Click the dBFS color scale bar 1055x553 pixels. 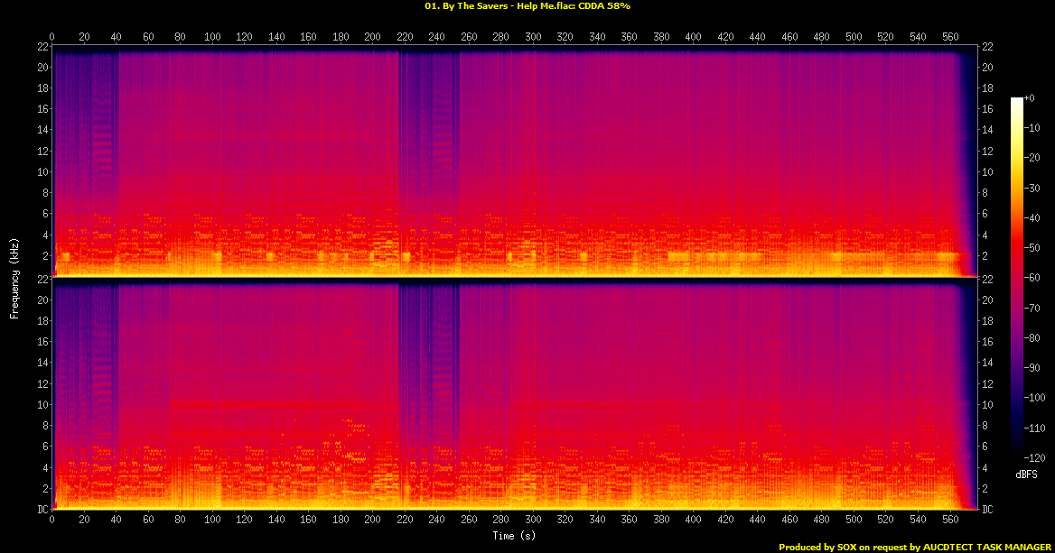pyautogui.click(x=1017, y=278)
